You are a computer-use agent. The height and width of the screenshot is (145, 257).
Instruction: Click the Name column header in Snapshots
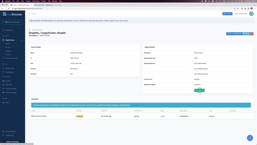(33, 111)
